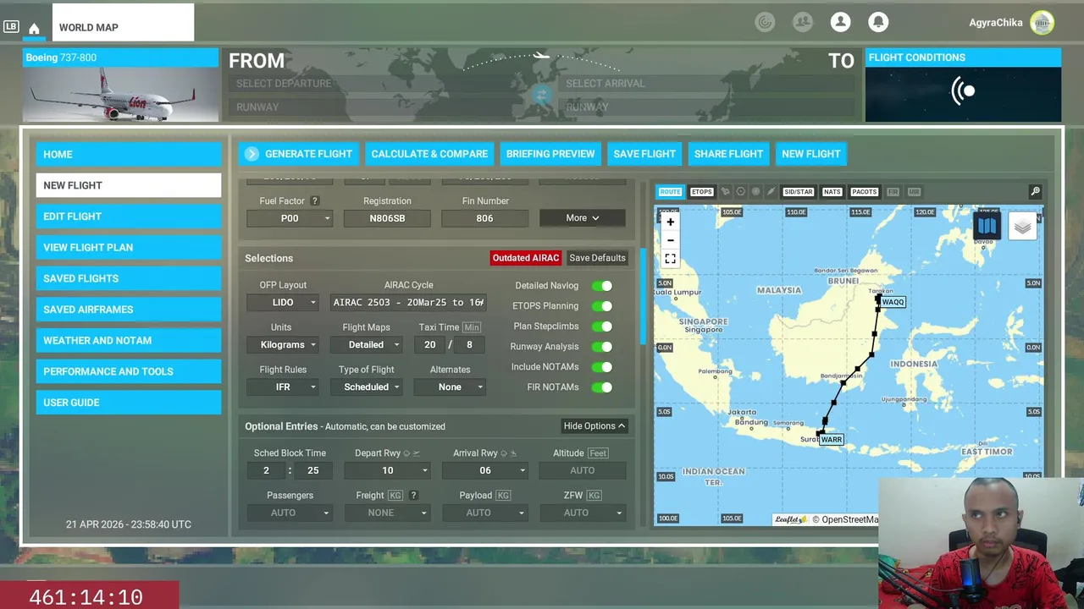The image size is (1084, 609).
Task: Click the Generate Flight arrow icon
Action: point(251,154)
